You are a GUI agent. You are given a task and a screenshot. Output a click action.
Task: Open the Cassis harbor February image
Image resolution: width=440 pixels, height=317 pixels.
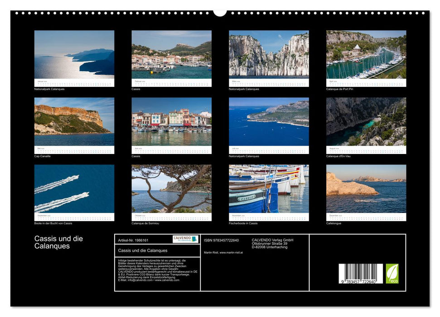tap(171, 57)
